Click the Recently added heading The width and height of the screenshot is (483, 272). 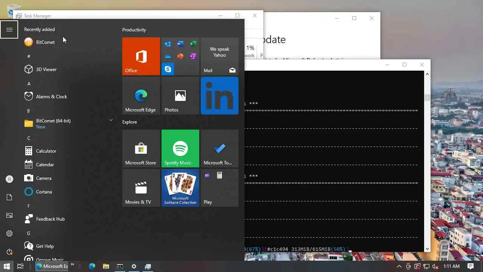tap(39, 29)
